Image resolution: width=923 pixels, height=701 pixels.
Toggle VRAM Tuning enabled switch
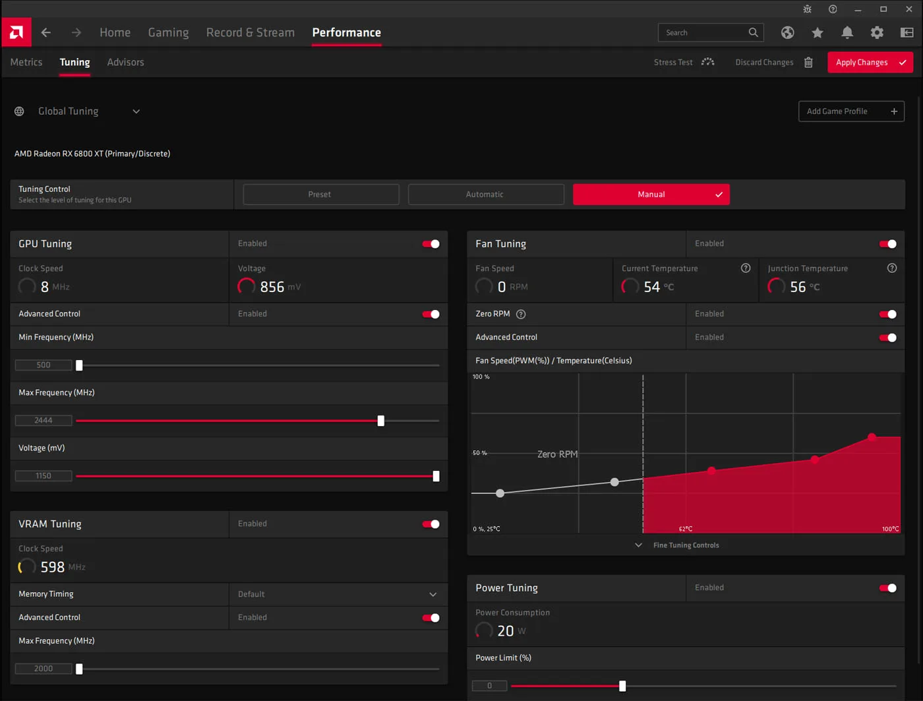pos(431,524)
